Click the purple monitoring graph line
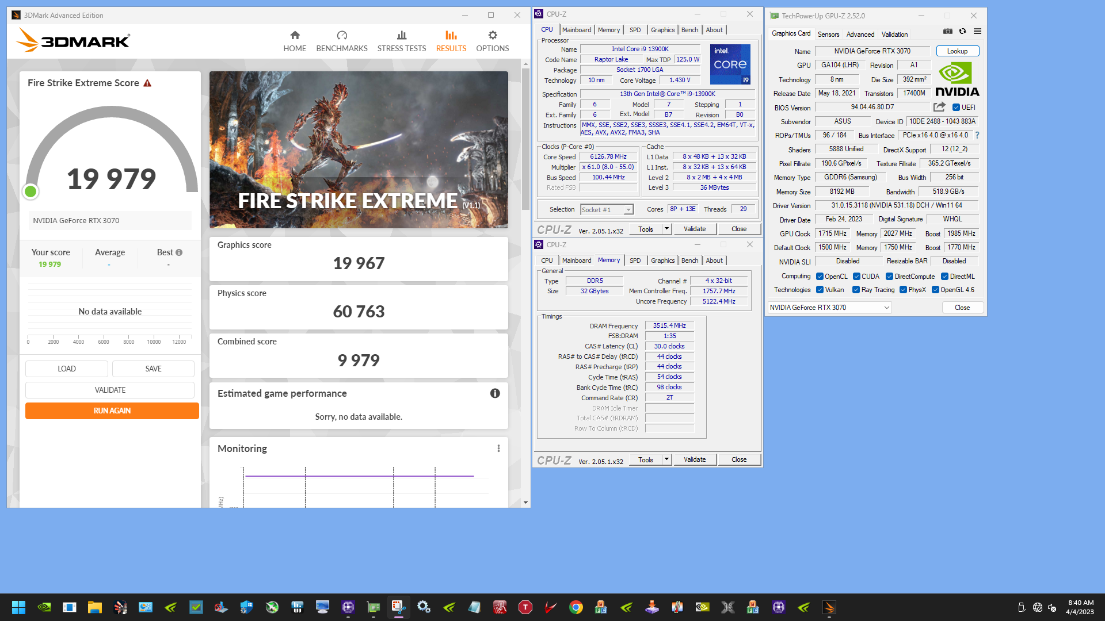The image size is (1105, 621). [360, 476]
